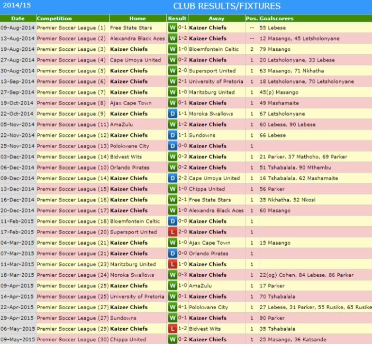Screen dimensions: 372x344
Task: Click W icon in 03-Dec-2014 Bidvest Wits row
Action: pos(173,156)
